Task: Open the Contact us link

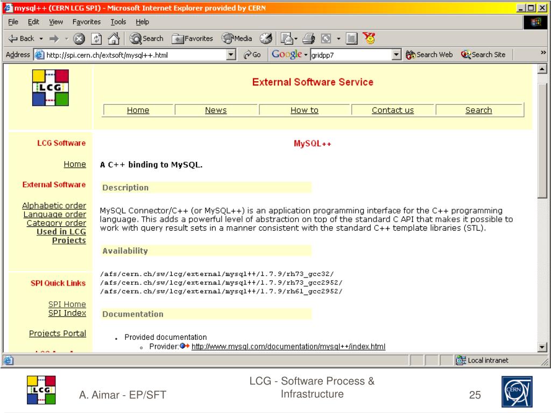Action: [393, 110]
